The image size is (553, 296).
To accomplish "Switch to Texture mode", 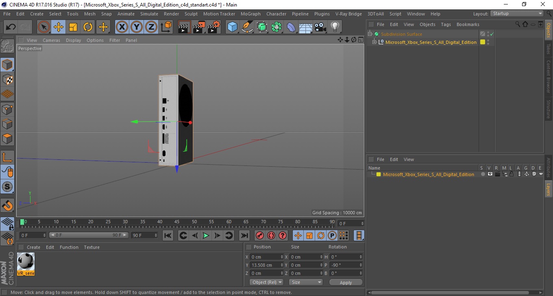I will tap(7, 79).
